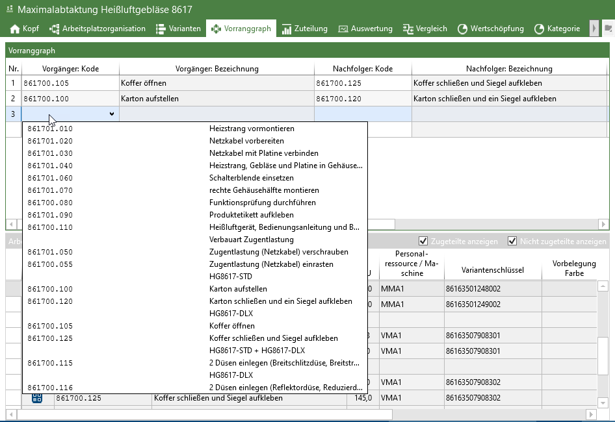Click the Nachfolger Kode cell in row 3
The height and width of the screenshot is (422, 615).
pos(363,114)
